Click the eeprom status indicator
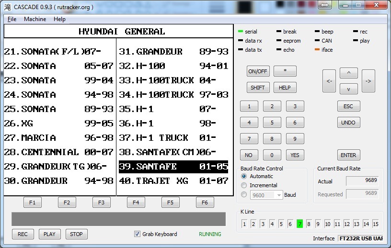 click(x=279, y=40)
